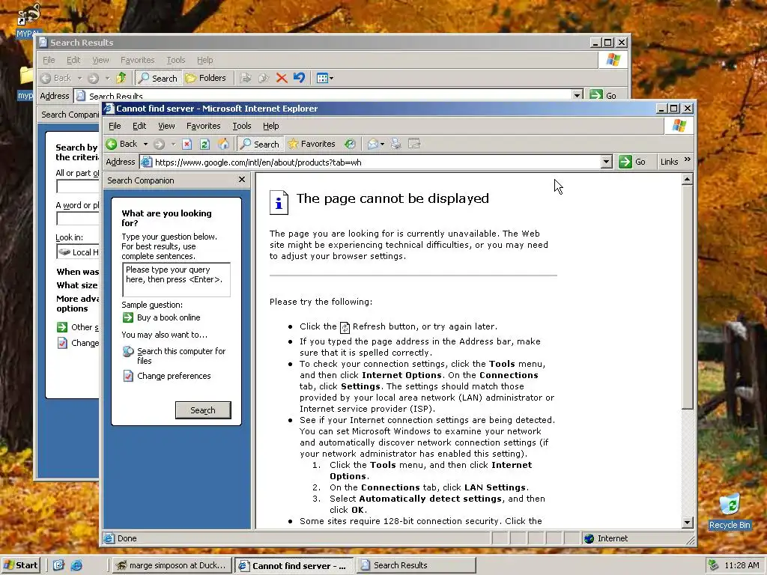Image resolution: width=767 pixels, height=575 pixels.
Task: Switch to marge simposon at Duck... taskbar button
Action: (x=171, y=565)
